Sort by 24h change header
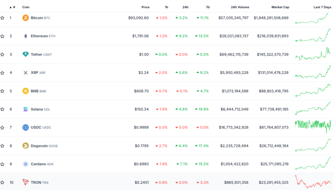Screen dimensions: 336x190 [x=185, y=7]
